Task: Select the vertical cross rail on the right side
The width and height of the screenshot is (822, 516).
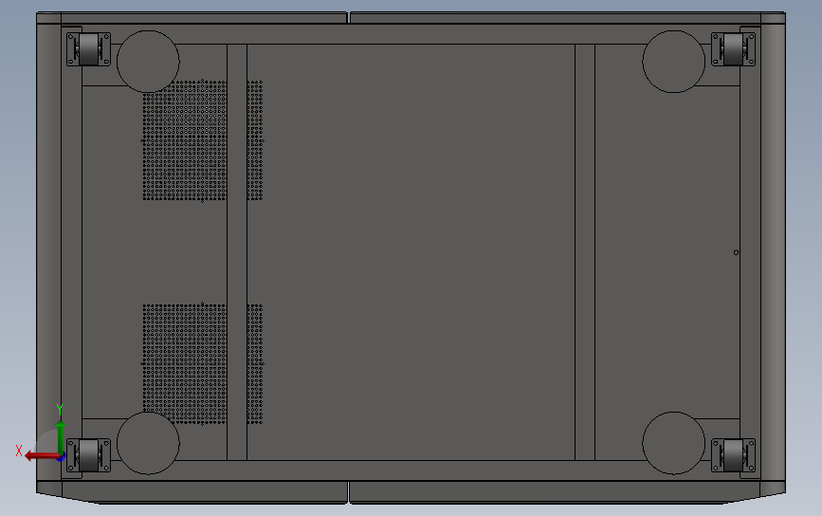Action: 585,252
